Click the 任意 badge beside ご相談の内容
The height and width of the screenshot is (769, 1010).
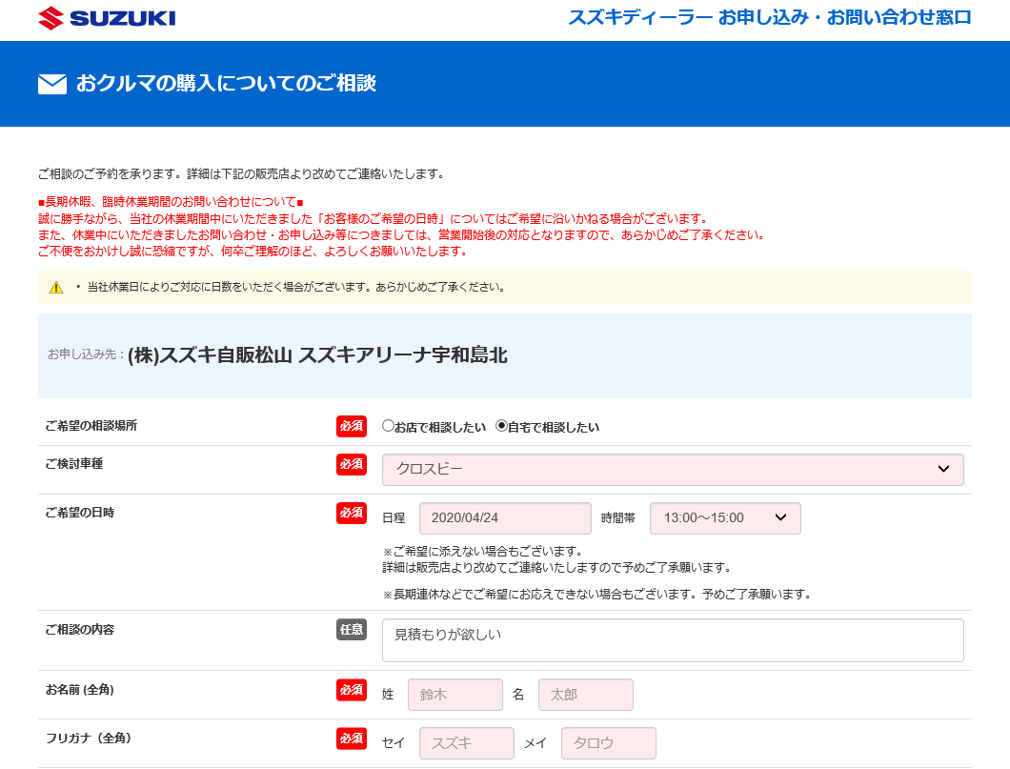[351, 629]
